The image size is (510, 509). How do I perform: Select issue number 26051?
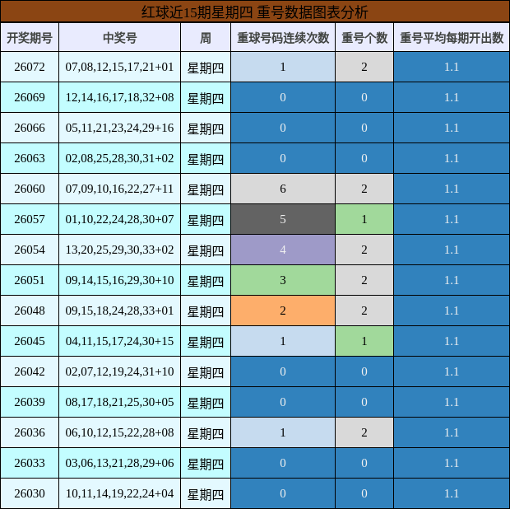point(30,280)
